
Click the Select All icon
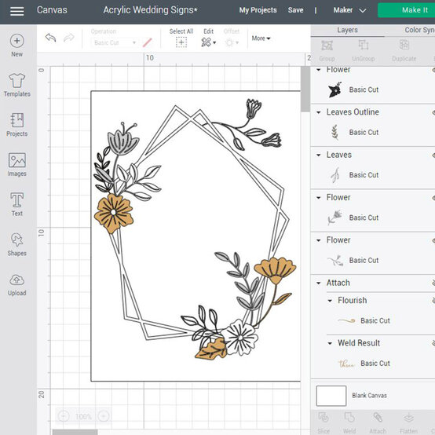[181, 42]
